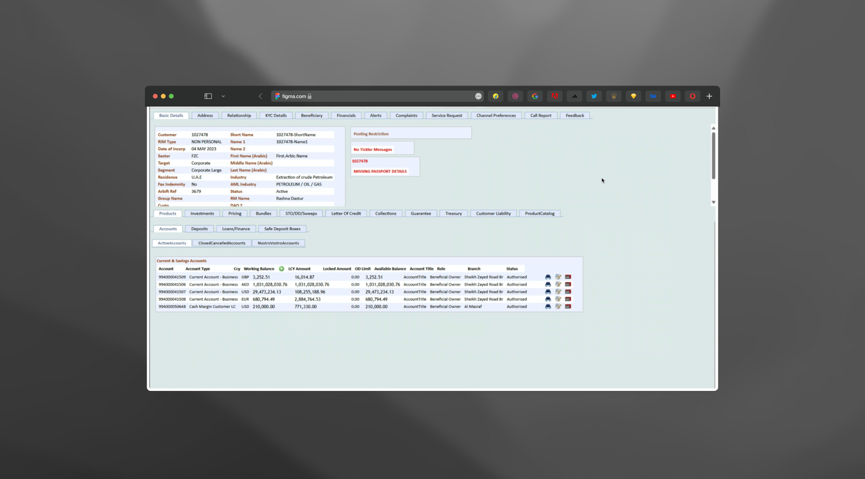Click binoculars icon for Cash Margin Customer LC

coord(548,307)
